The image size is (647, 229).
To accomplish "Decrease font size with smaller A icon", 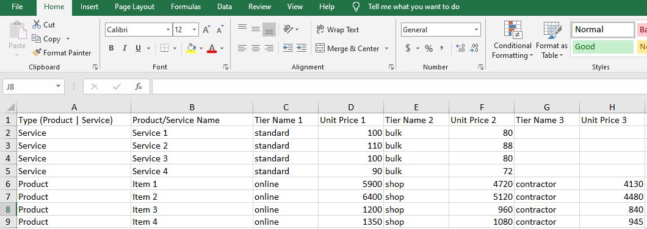I will point(220,30).
